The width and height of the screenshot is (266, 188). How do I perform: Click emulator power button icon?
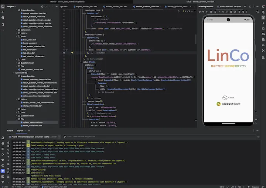click(199, 12)
